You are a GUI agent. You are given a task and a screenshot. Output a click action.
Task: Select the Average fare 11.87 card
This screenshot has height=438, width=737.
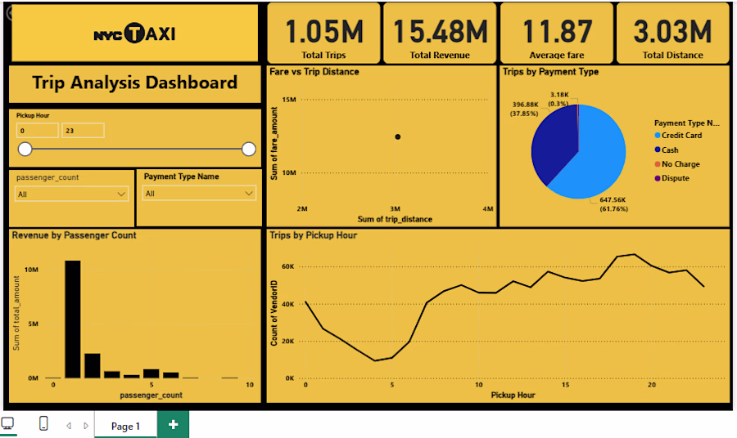557,33
